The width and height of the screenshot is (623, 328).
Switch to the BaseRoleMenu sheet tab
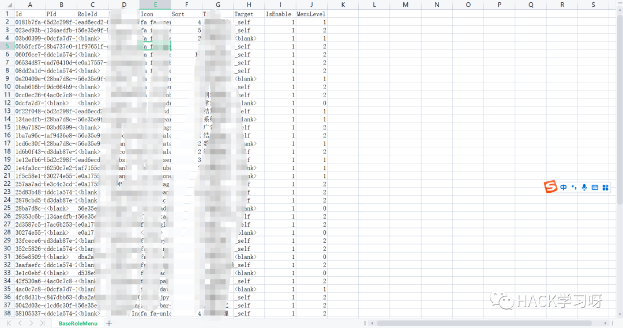(77, 323)
